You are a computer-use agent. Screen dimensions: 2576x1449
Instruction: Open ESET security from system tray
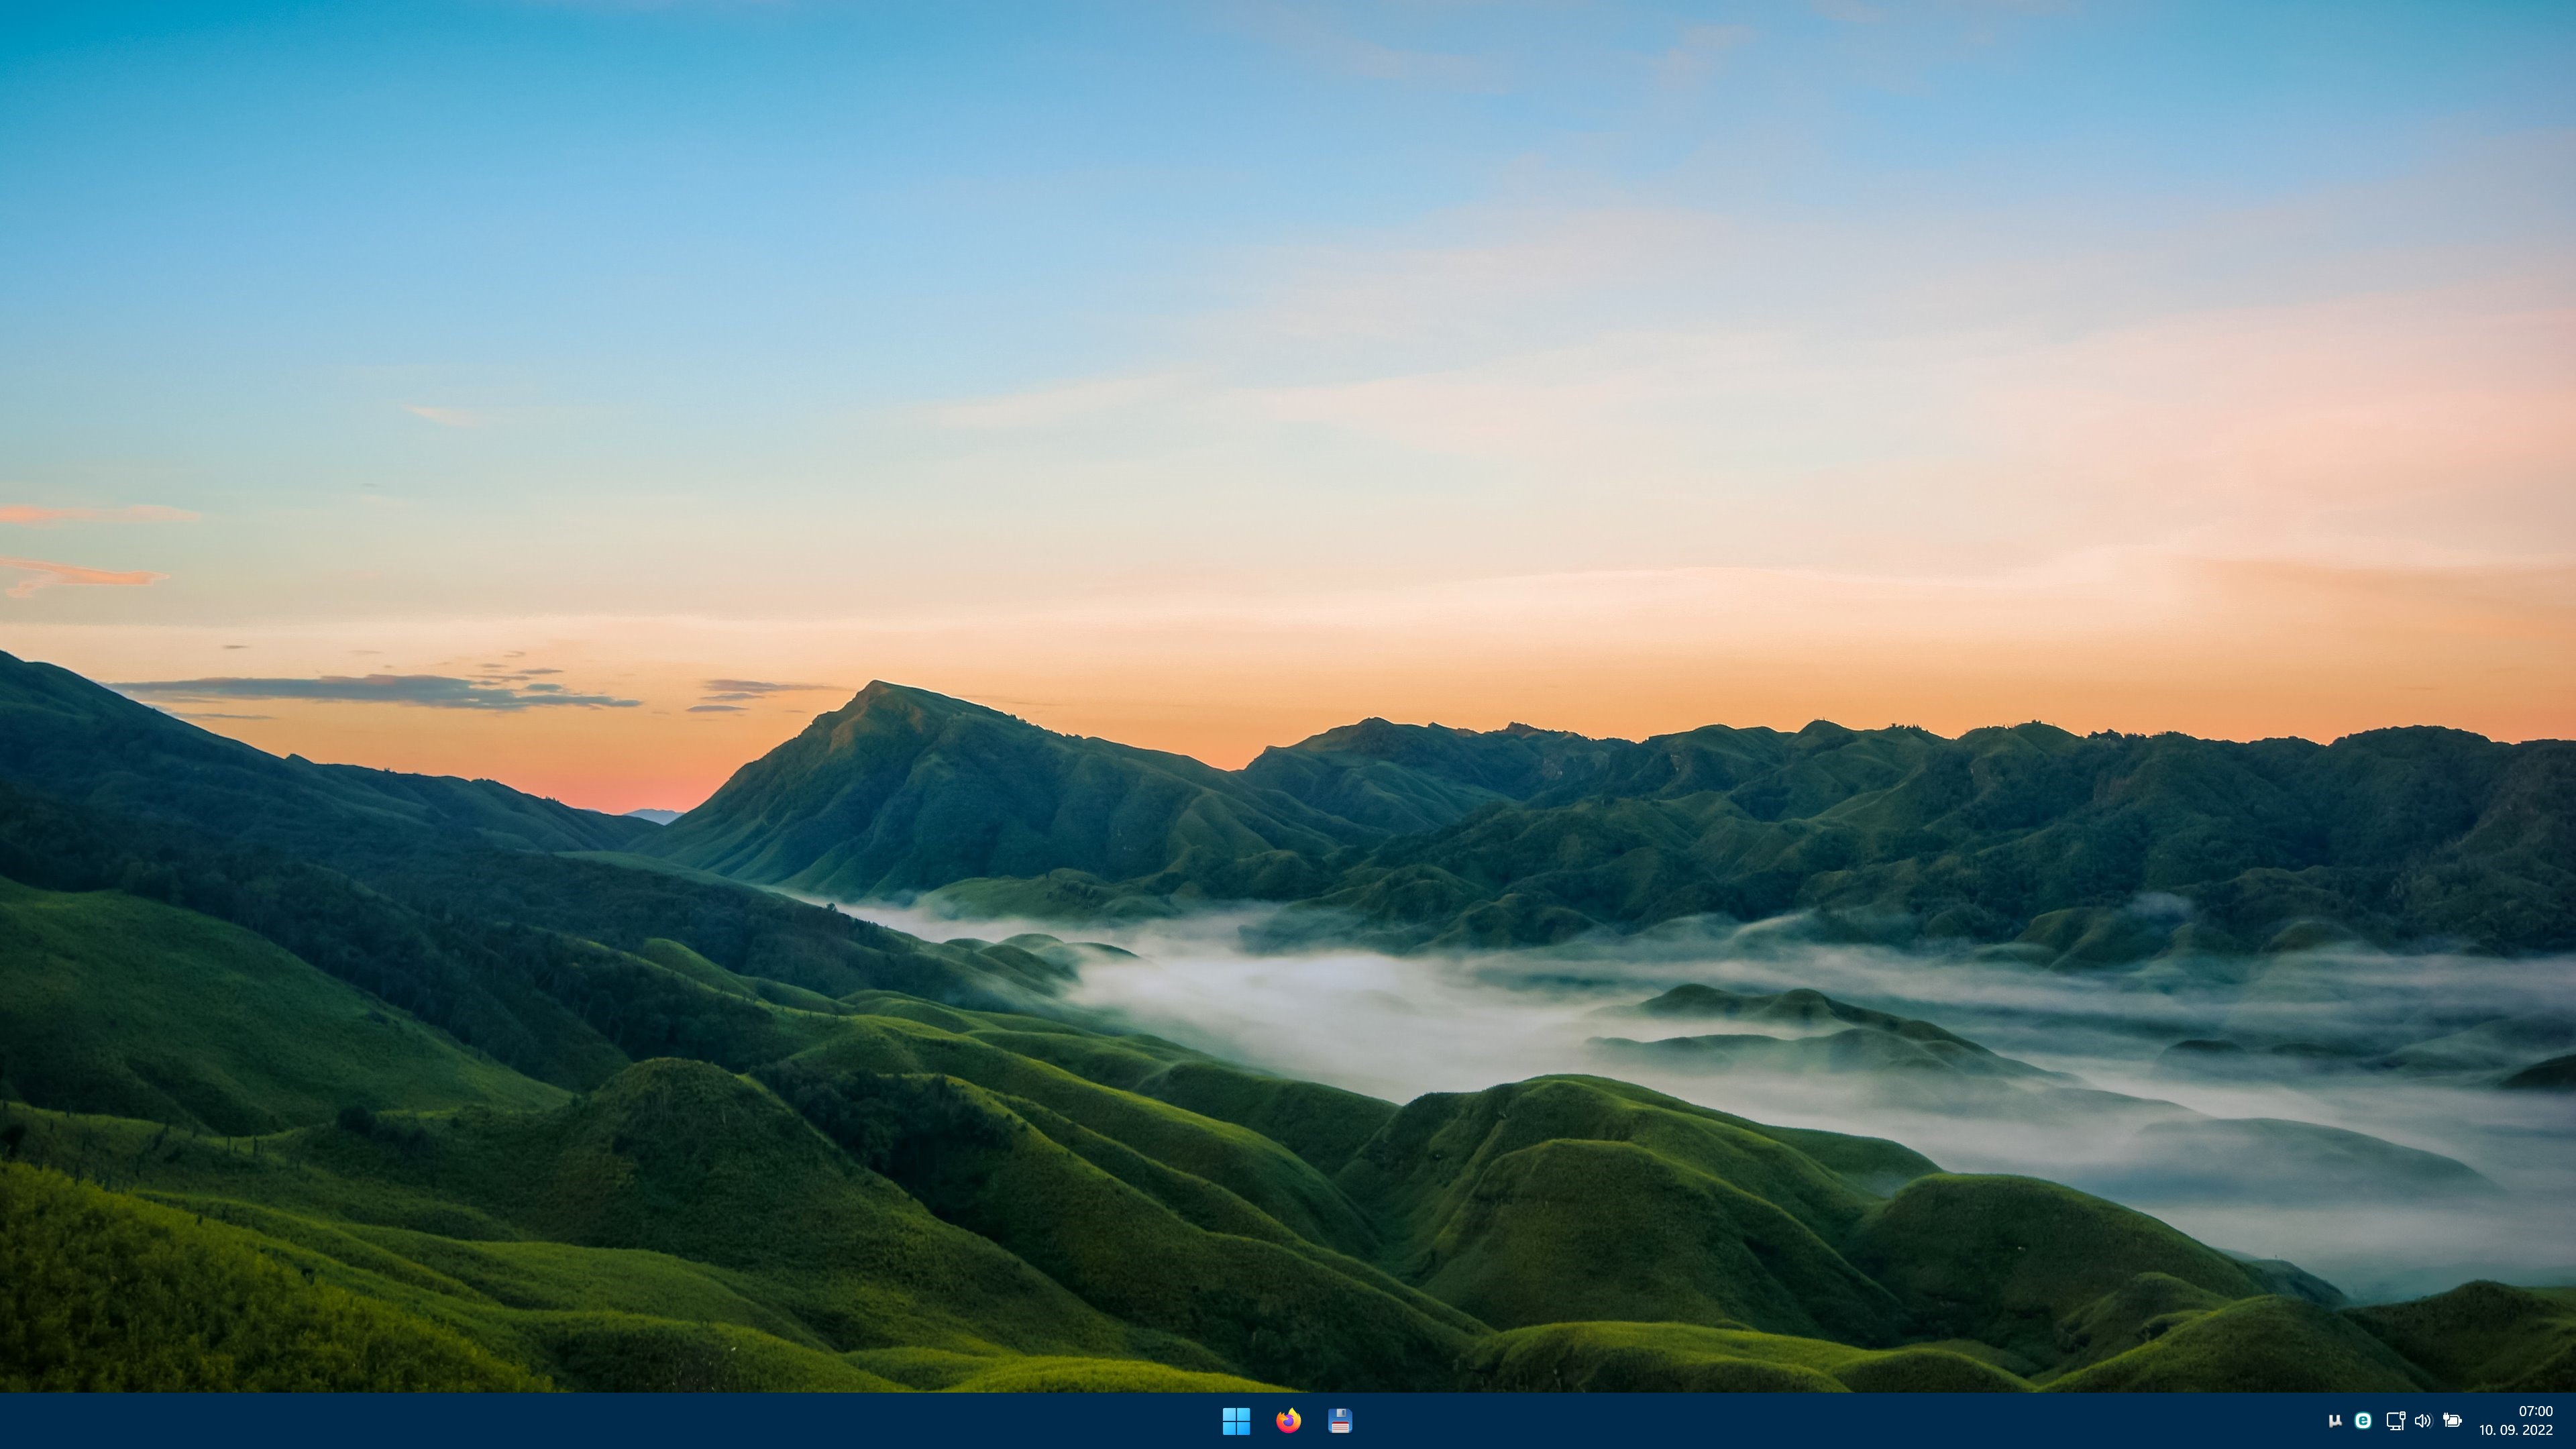coord(2363,1421)
